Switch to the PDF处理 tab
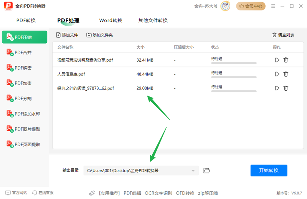Screen dimensions: 307x199 (x=68, y=21)
